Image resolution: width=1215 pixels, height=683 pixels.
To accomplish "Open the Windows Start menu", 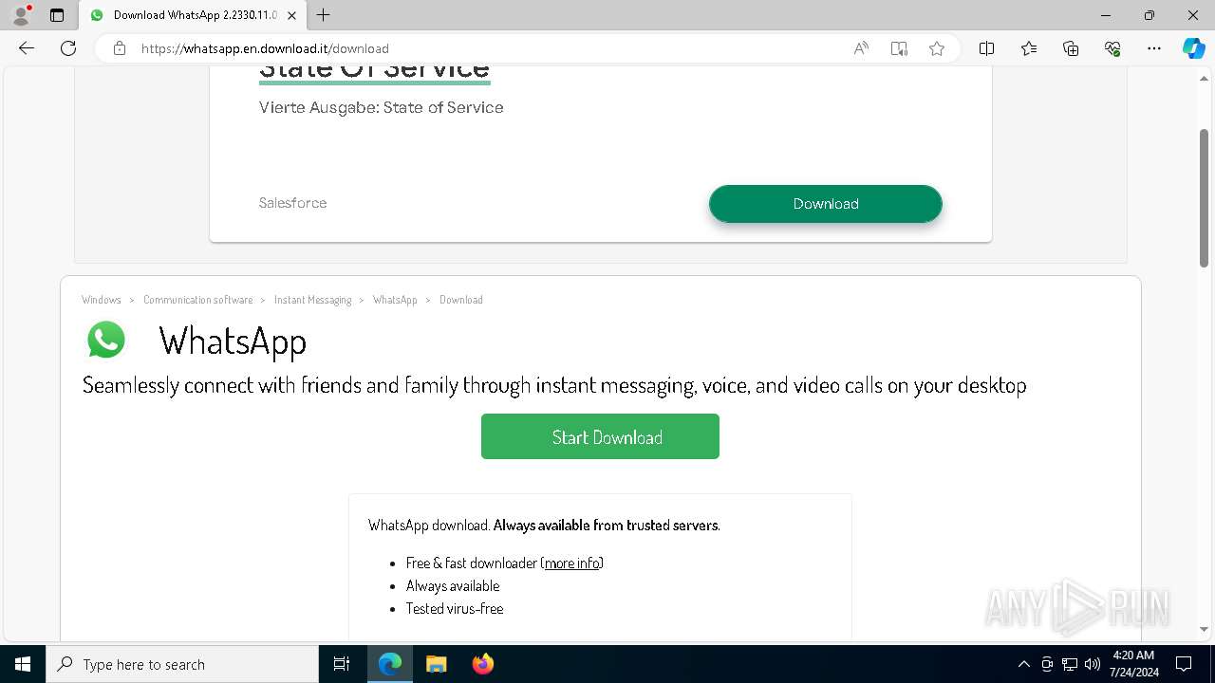I will coord(23,664).
